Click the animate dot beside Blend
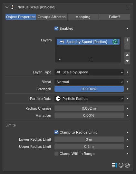 [127, 82]
